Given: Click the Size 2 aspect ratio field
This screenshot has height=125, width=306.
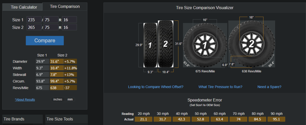Looking at the screenshot, I should pos(51,27).
